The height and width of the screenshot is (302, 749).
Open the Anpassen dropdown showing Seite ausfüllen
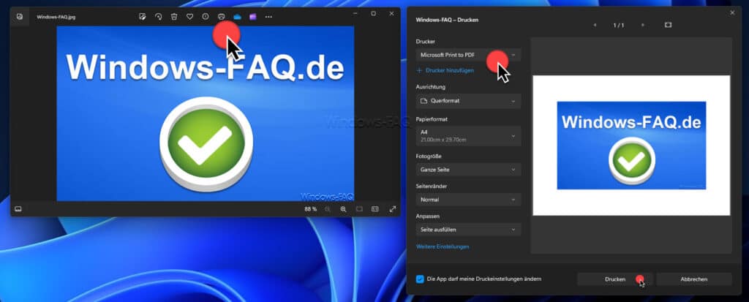pyautogui.click(x=468, y=230)
